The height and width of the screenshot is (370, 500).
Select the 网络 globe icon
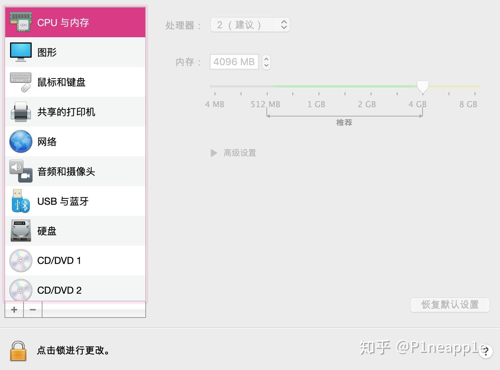pyautogui.click(x=20, y=141)
